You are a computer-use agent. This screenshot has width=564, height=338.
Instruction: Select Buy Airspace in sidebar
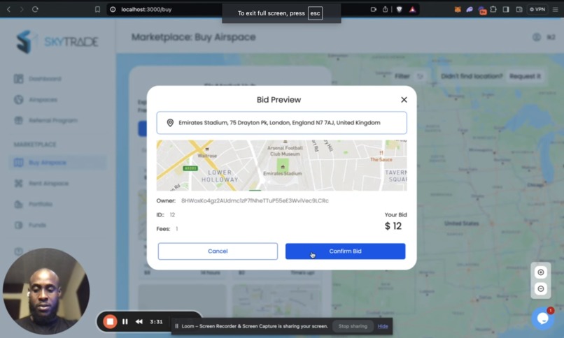coord(58,163)
